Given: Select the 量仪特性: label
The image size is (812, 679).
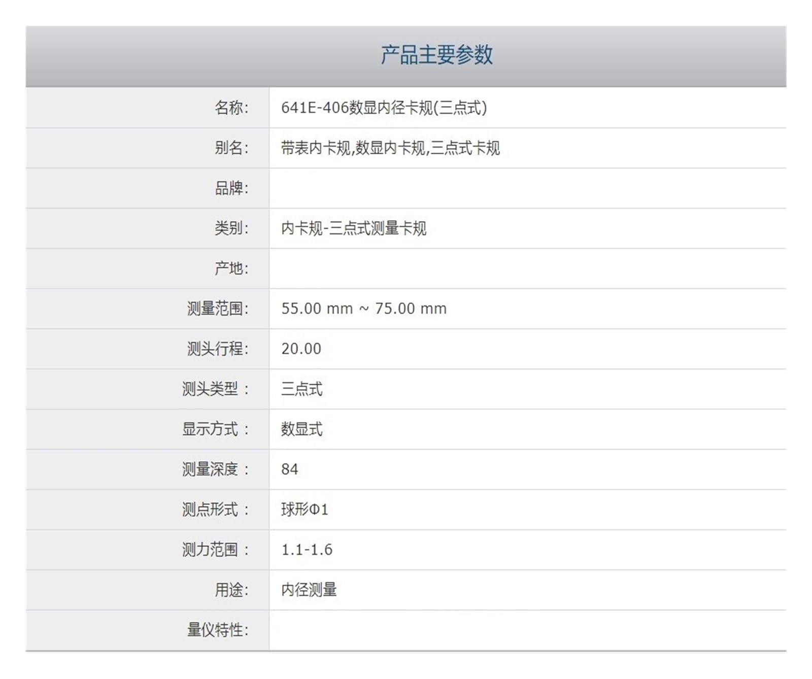Looking at the screenshot, I should [x=218, y=630].
